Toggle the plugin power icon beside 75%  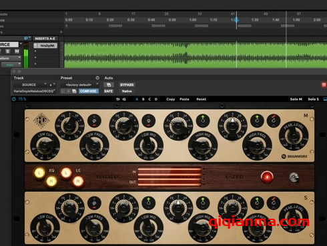tap(14, 99)
